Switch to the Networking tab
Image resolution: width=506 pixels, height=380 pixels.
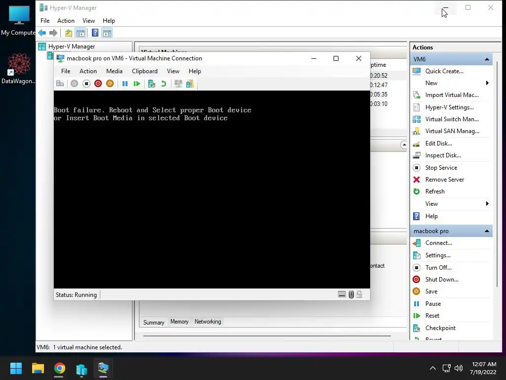[208, 322]
